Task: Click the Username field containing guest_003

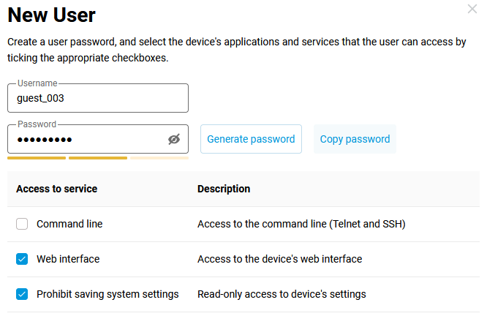Action: click(97, 98)
